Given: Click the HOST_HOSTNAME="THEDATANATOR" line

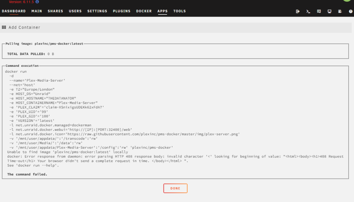Looking at the screenshot, I should [x=43, y=99].
